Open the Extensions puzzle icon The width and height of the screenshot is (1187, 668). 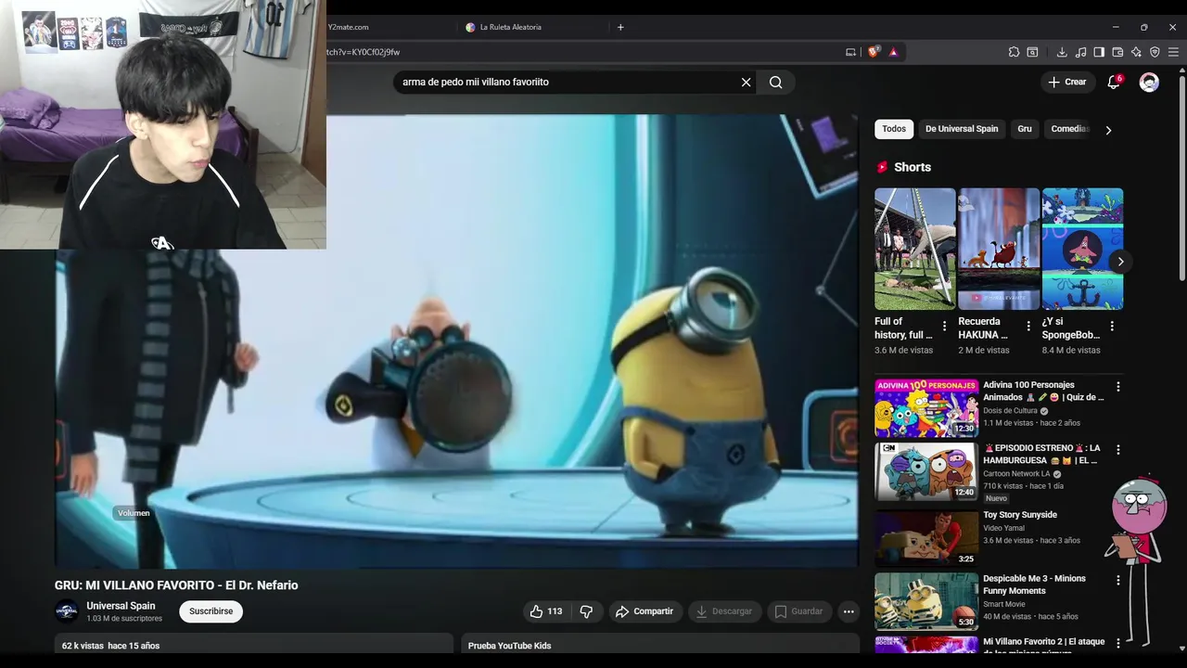pyautogui.click(x=1014, y=52)
